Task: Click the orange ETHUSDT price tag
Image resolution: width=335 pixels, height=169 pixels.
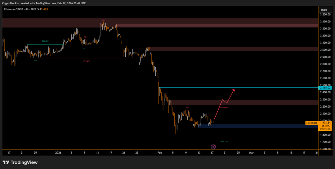Action: click(311, 123)
